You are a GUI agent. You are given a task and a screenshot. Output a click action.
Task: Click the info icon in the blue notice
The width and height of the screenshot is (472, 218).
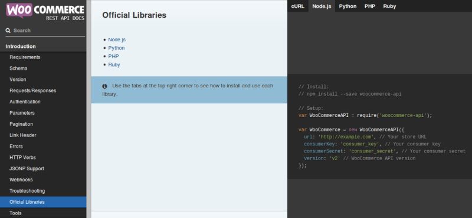[x=104, y=86]
